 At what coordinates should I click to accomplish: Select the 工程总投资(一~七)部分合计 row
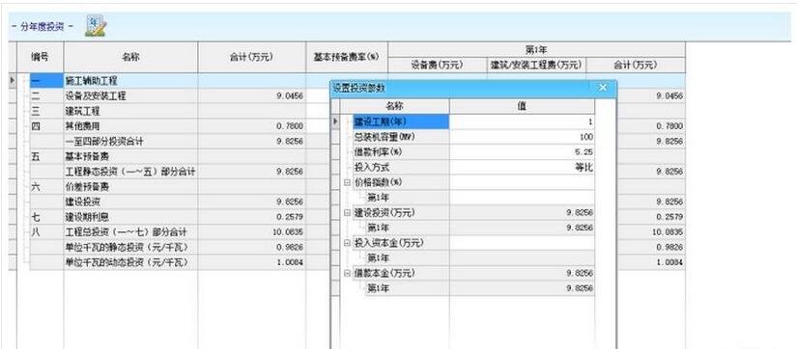click(x=130, y=232)
